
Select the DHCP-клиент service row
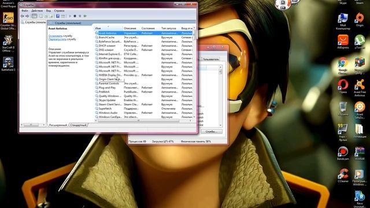coord(144,46)
